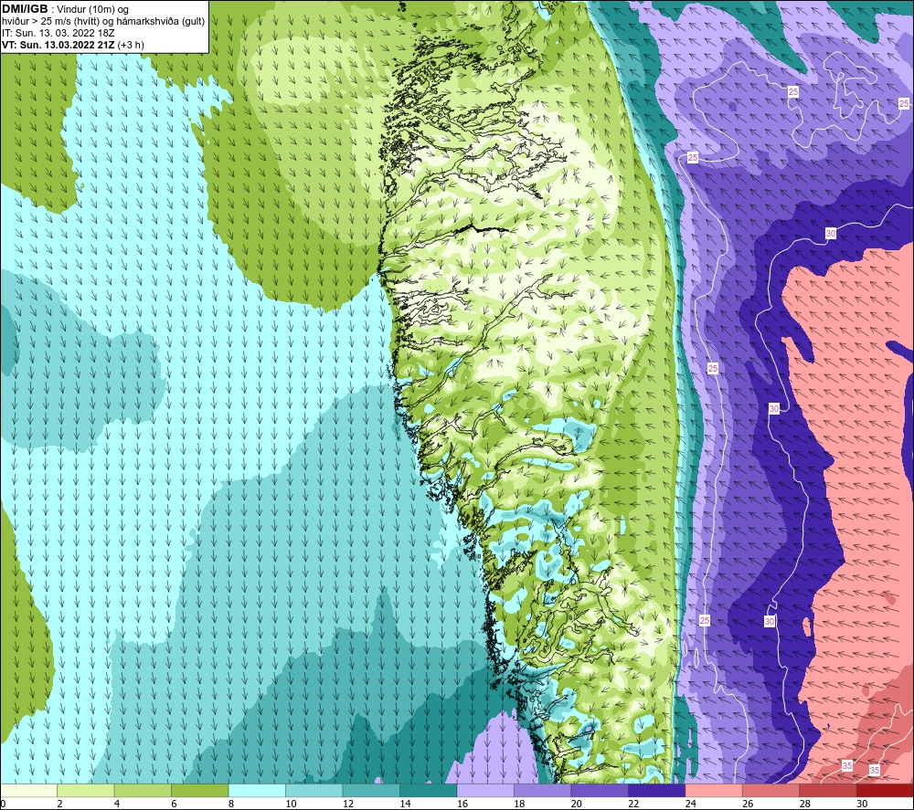Click the pale cream 0–2 m/s legend swatch

tap(28, 790)
